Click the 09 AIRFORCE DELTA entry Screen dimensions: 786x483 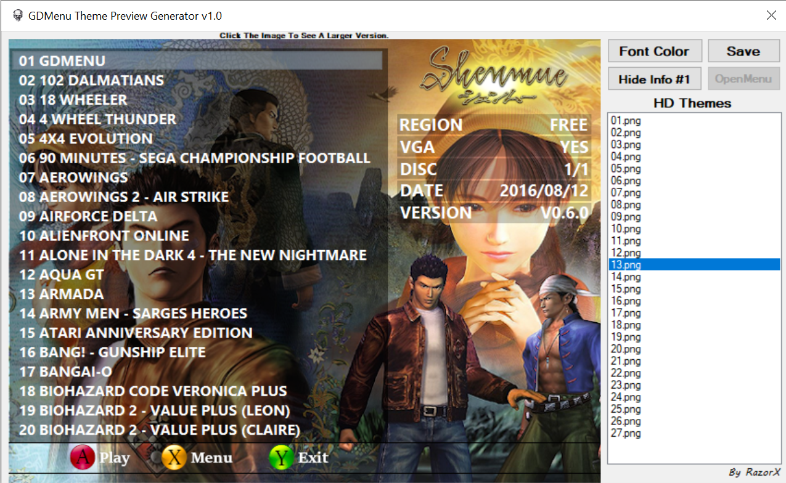click(88, 216)
